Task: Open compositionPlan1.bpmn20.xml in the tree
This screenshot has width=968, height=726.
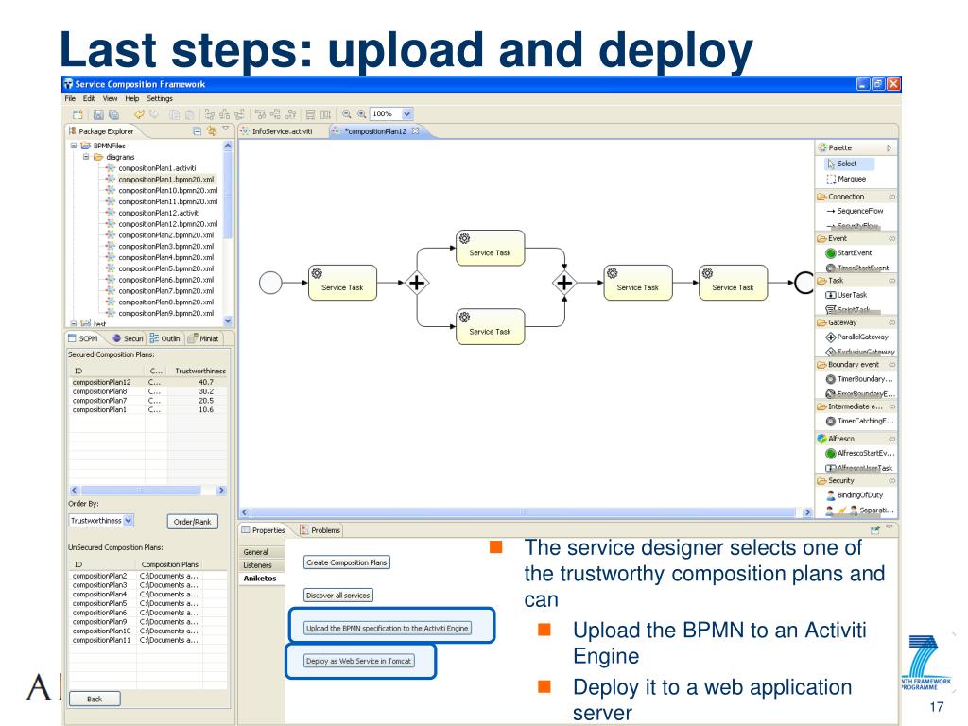Action: 166,179
